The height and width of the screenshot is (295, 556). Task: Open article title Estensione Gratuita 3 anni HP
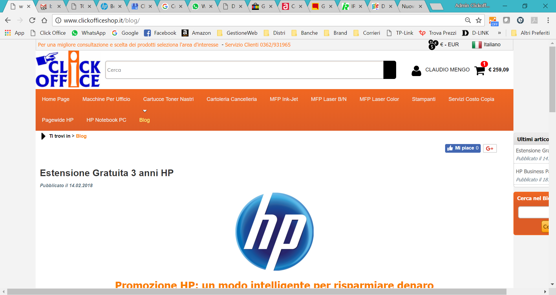pyautogui.click(x=107, y=173)
